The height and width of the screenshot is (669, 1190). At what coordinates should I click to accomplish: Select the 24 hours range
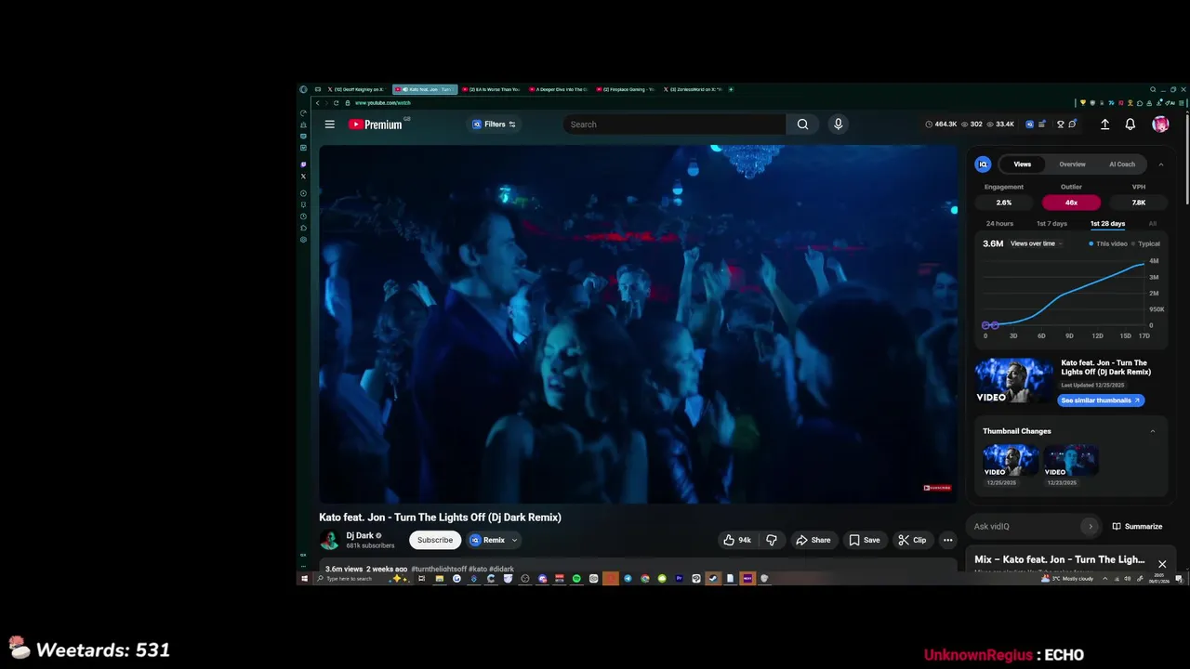click(999, 224)
